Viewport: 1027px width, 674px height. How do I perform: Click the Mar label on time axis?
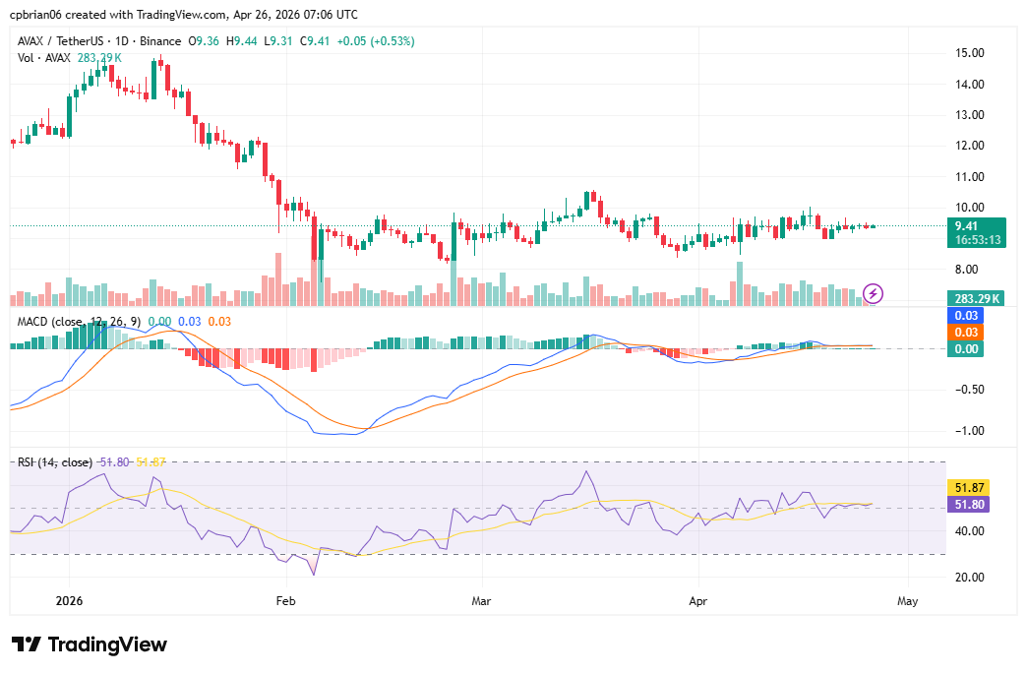click(x=481, y=600)
